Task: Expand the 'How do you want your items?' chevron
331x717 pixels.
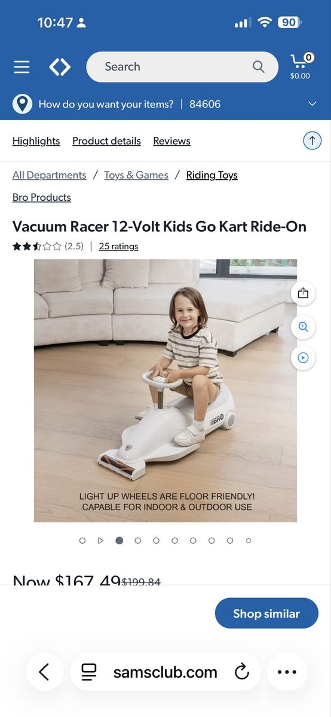Action: (312, 104)
